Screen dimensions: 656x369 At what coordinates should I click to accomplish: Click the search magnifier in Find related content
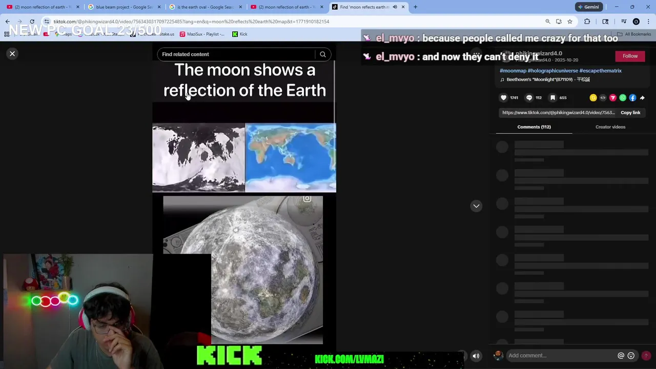point(323,54)
